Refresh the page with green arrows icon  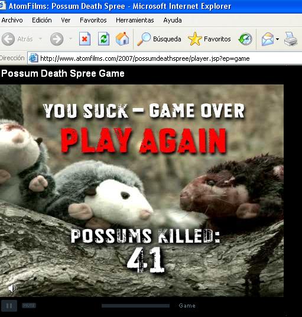pos(103,38)
